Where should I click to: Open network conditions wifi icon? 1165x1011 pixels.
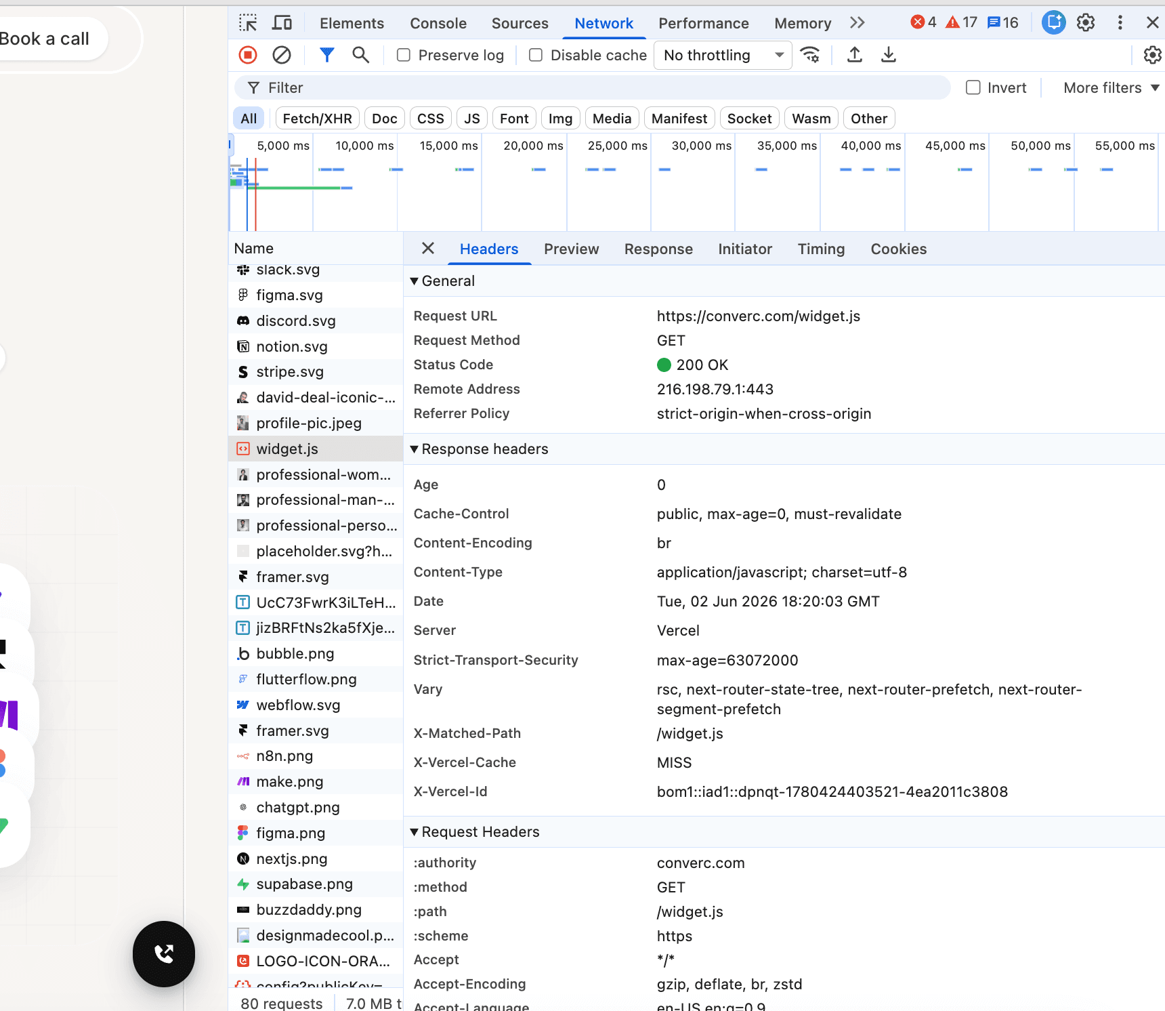(810, 55)
